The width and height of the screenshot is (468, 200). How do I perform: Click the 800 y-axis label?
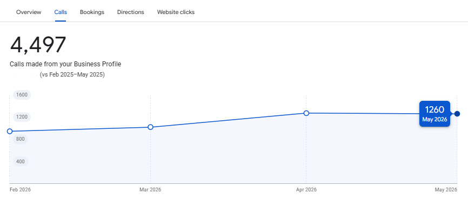coord(21,139)
